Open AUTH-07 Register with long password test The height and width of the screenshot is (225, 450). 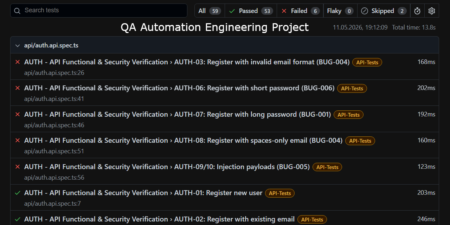pyautogui.click(x=178, y=115)
